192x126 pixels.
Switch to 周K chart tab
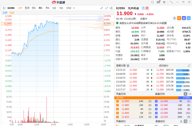tap(40, 8)
